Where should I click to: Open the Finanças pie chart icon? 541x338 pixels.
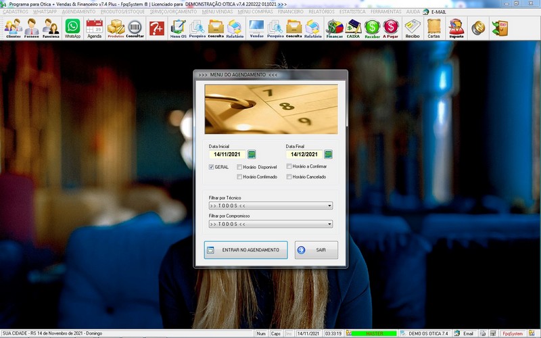[335, 28]
